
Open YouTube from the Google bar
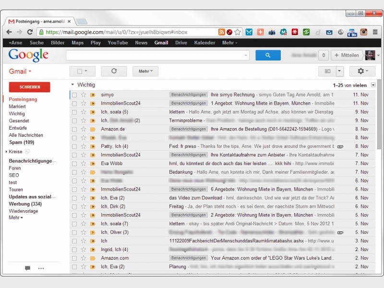click(x=118, y=43)
